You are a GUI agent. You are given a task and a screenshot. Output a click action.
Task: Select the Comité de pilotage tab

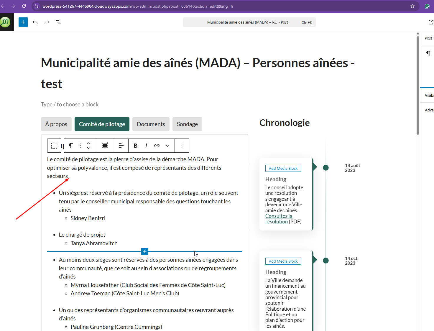pyautogui.click(x=102, y=124)
